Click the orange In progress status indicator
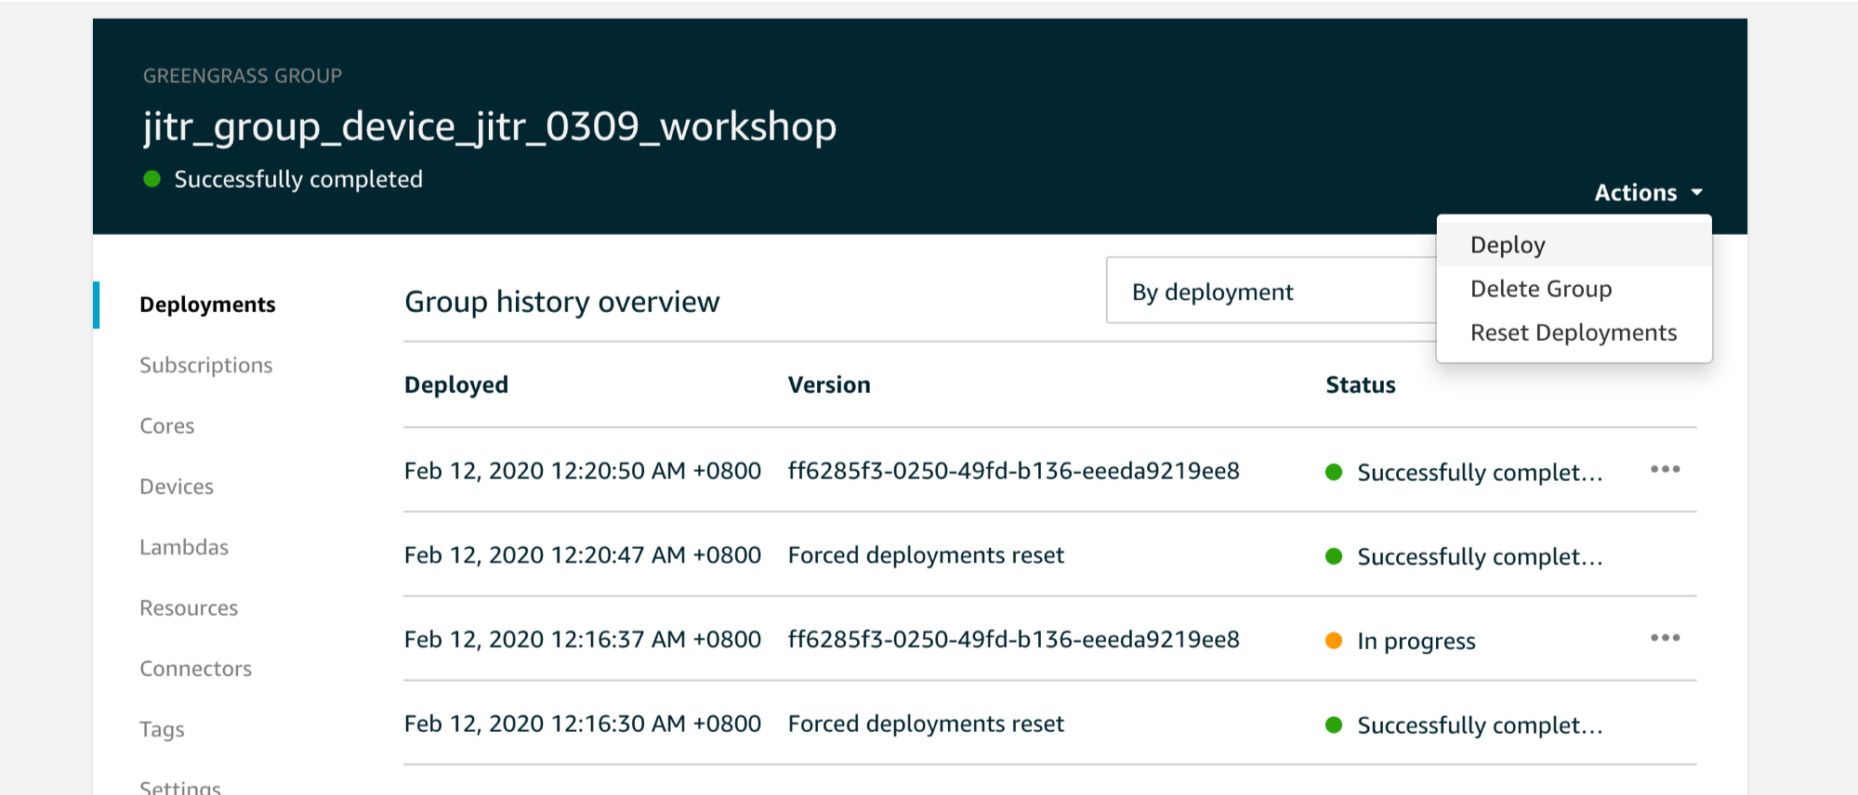The height and width of the screenshot is (795, 1858). (x=1334, y=640)
